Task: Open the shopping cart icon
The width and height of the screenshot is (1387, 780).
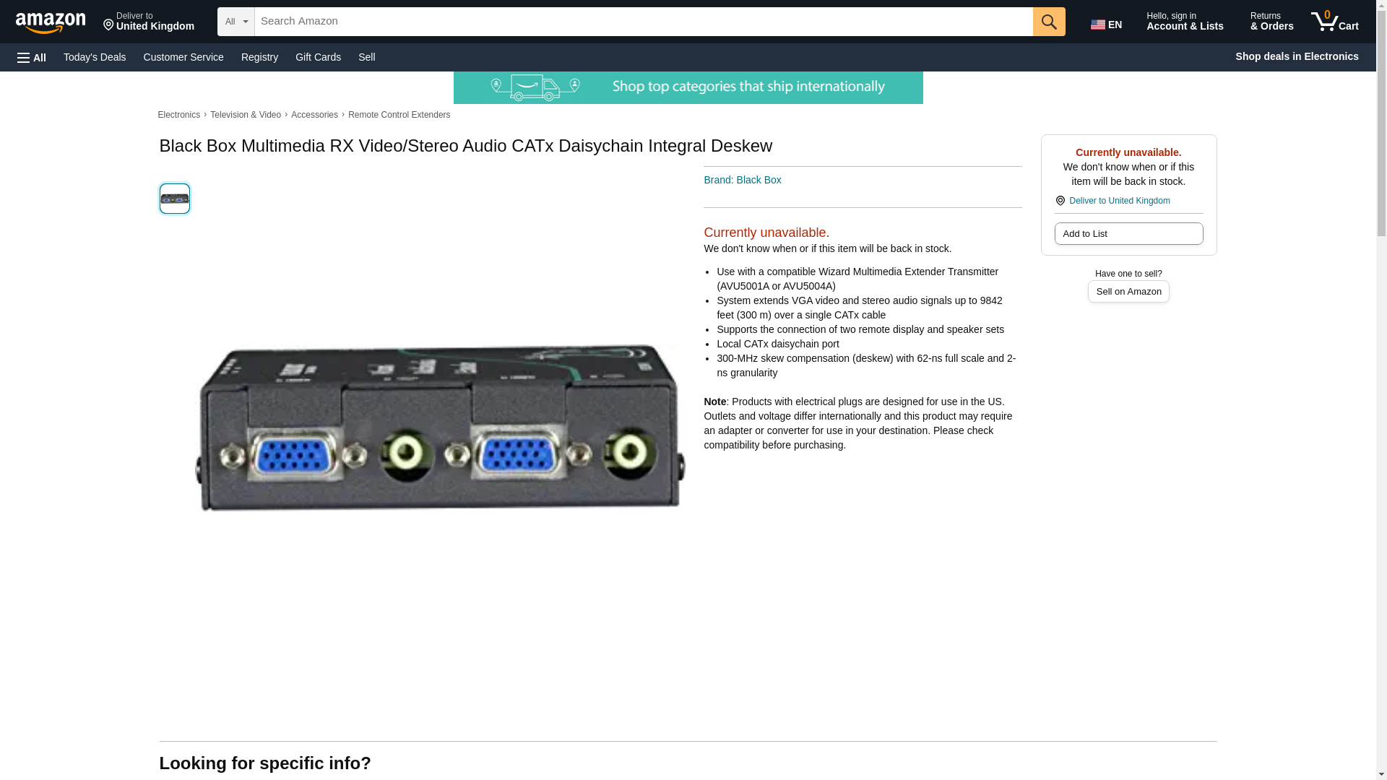Action: coord(1335,22)
